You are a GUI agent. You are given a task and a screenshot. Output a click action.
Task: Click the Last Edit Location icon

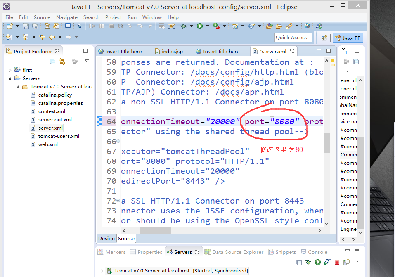42,37
